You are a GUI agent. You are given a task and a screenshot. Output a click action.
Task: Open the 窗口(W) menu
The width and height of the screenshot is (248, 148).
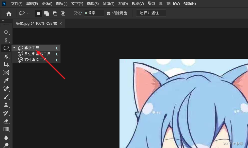[x=173, y=4]
